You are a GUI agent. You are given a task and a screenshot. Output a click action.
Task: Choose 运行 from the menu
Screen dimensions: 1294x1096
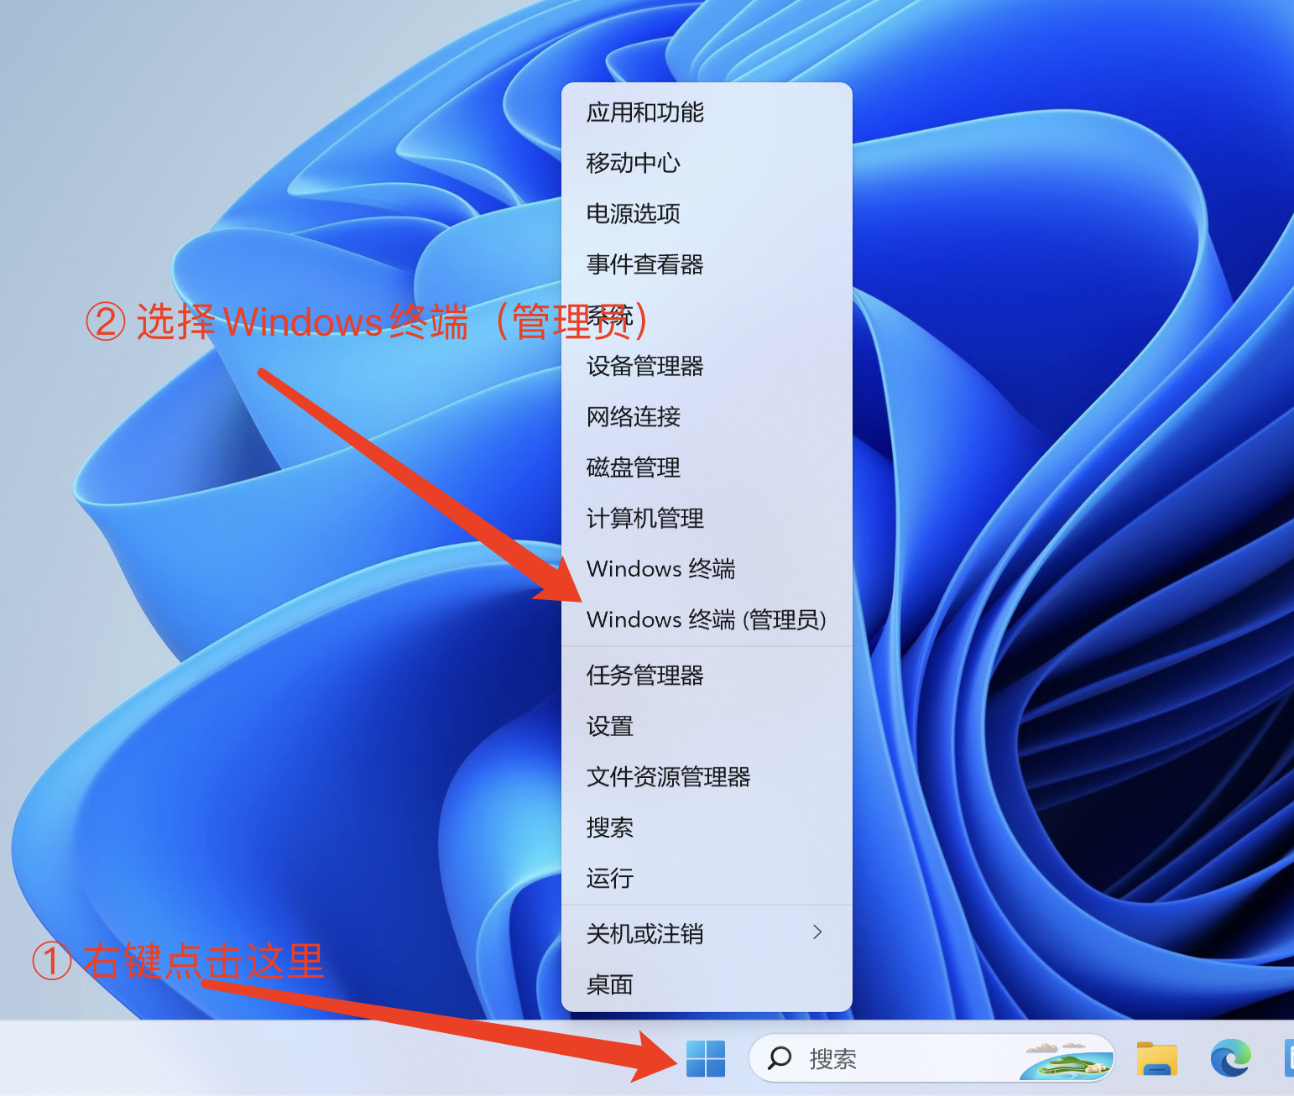(x=707, y=879)
